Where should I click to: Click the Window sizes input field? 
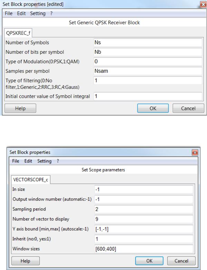pos(144,249)
